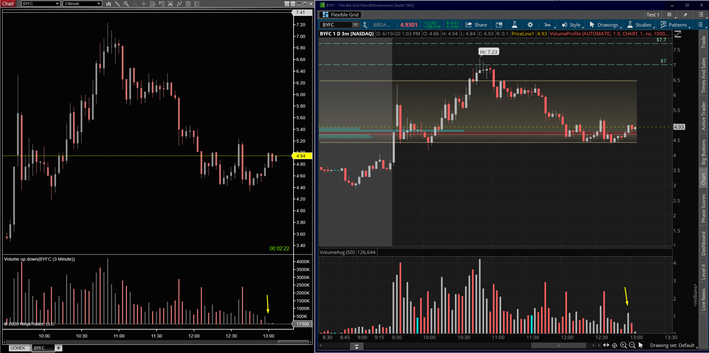Open Chart Trader icon in NinjaTrader toolbar
The height and width of the screenshot is (353, 709).
pyautogui.click(x=161, y=4)
